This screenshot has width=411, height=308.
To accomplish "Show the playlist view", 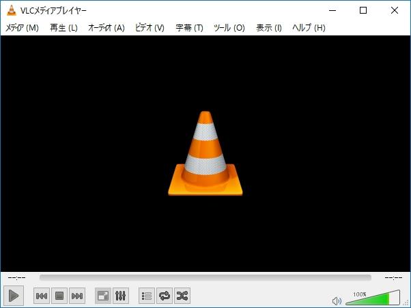I will [x=147, y=296].
